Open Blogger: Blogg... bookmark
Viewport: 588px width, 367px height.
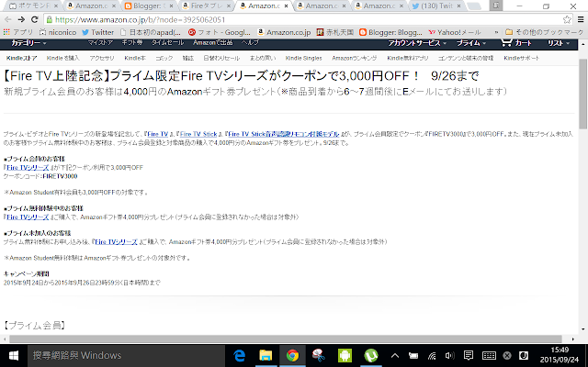390,32
